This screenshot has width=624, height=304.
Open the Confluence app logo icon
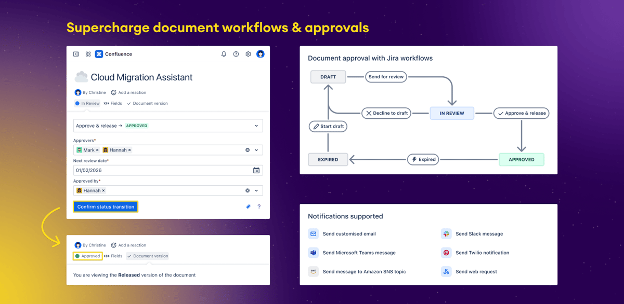coord(99,54)
